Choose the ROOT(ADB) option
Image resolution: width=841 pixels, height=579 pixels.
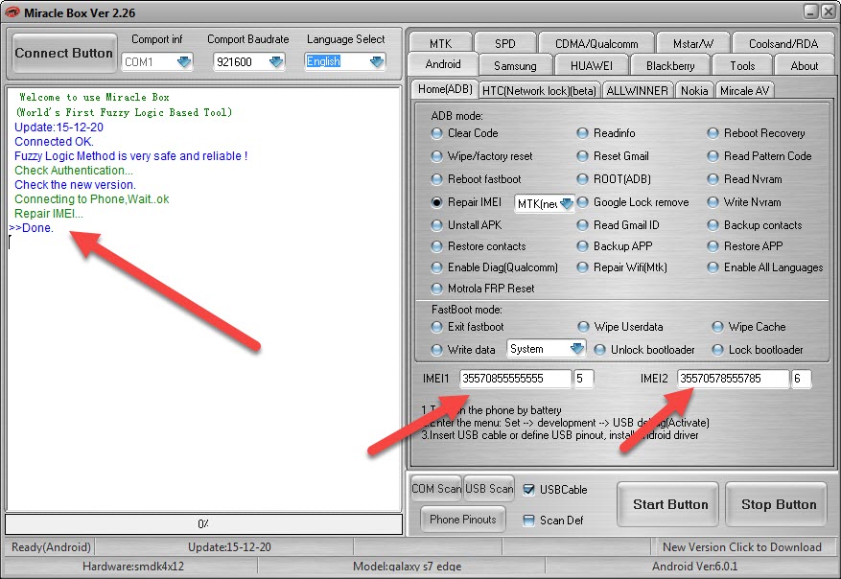pyautogui.click(x=582, y=179)
